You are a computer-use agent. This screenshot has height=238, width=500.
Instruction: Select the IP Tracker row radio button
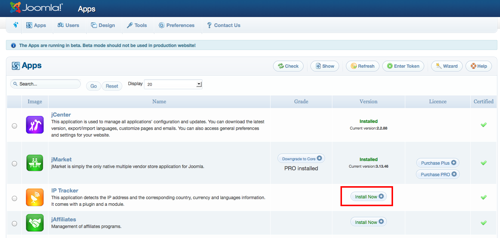14,198
